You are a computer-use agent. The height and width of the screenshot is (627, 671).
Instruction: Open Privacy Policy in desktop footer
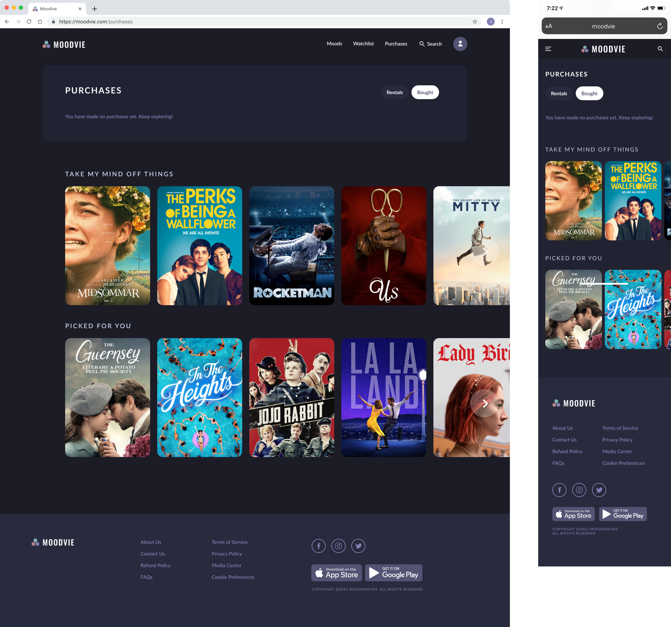click(x=227, y=554)
